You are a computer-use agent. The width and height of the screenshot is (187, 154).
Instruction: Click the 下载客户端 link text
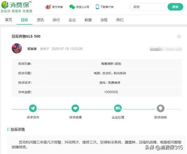tap(107, 7)
